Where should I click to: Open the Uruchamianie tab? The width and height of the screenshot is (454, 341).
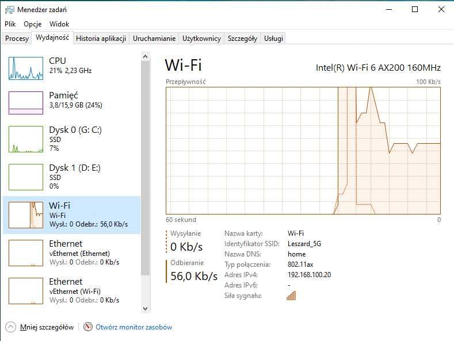pyautogui.click(x=154, y=38)
